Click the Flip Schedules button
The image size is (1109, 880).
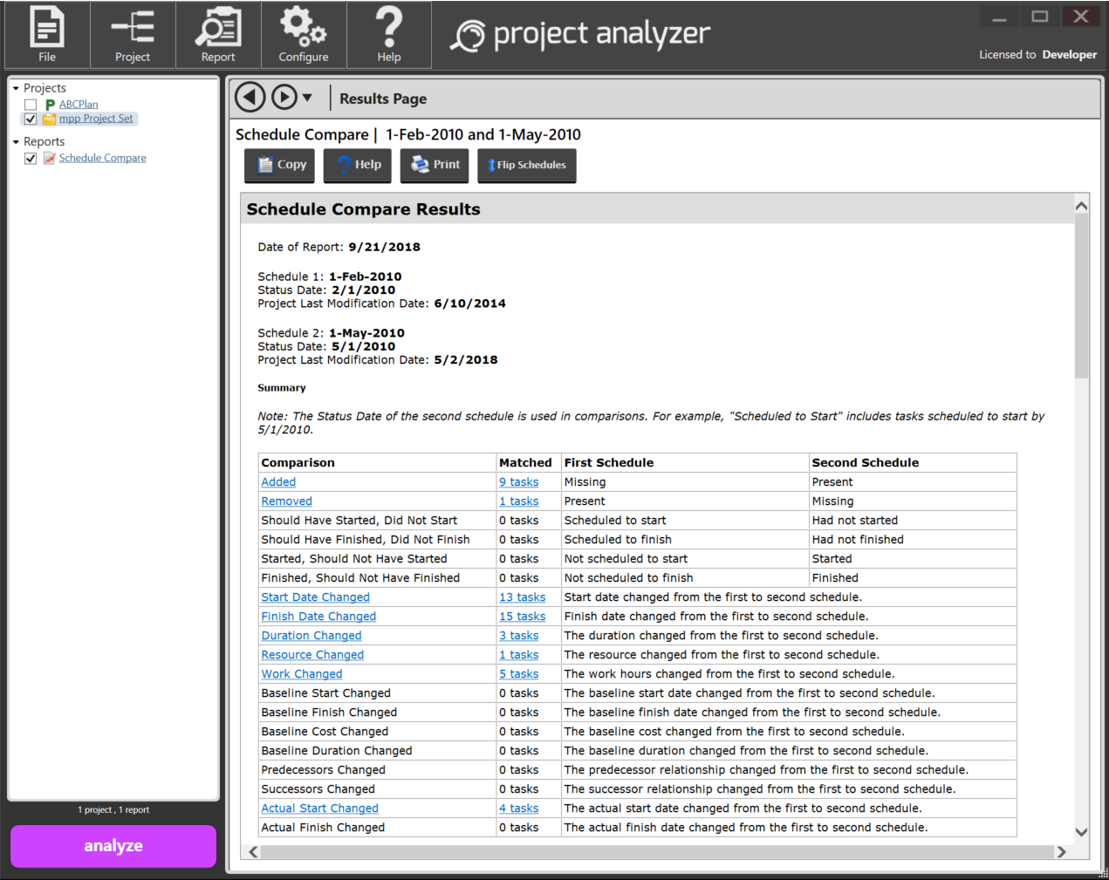tap(527, 165)
